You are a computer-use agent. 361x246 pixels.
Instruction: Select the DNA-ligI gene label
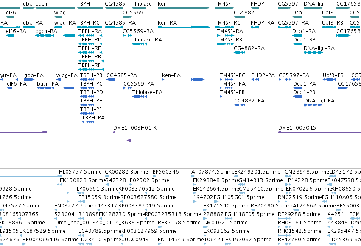[314, 4]
